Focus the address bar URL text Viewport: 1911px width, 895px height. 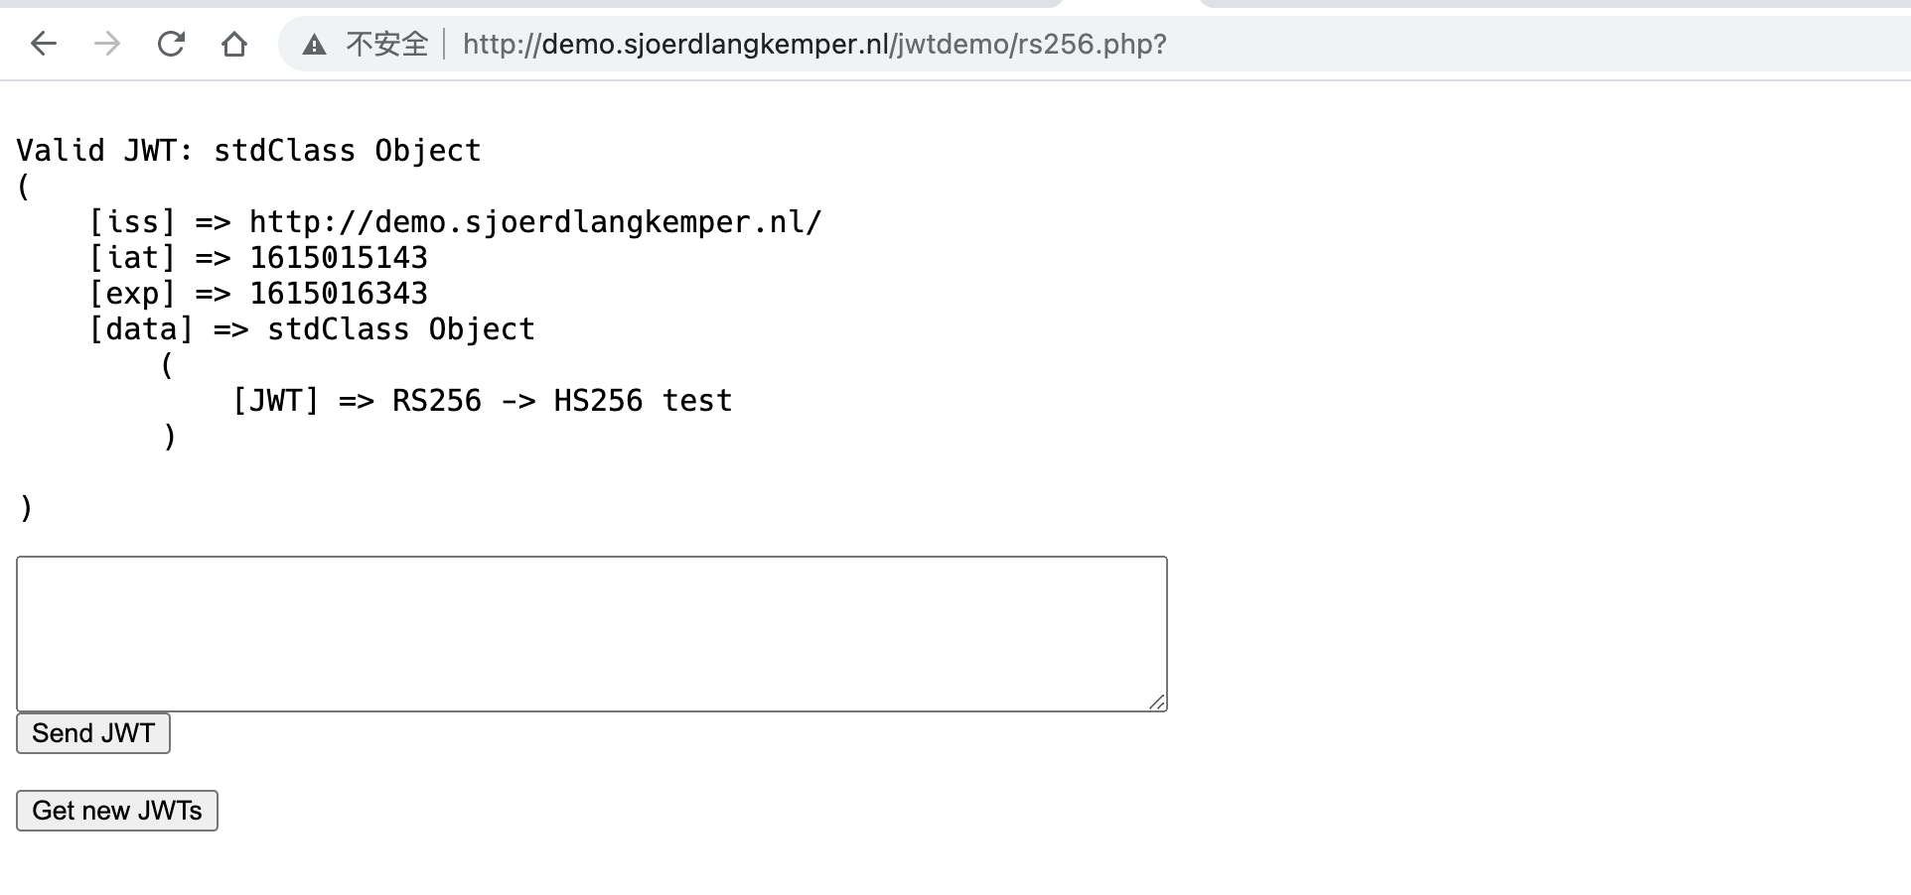point(814,45)
